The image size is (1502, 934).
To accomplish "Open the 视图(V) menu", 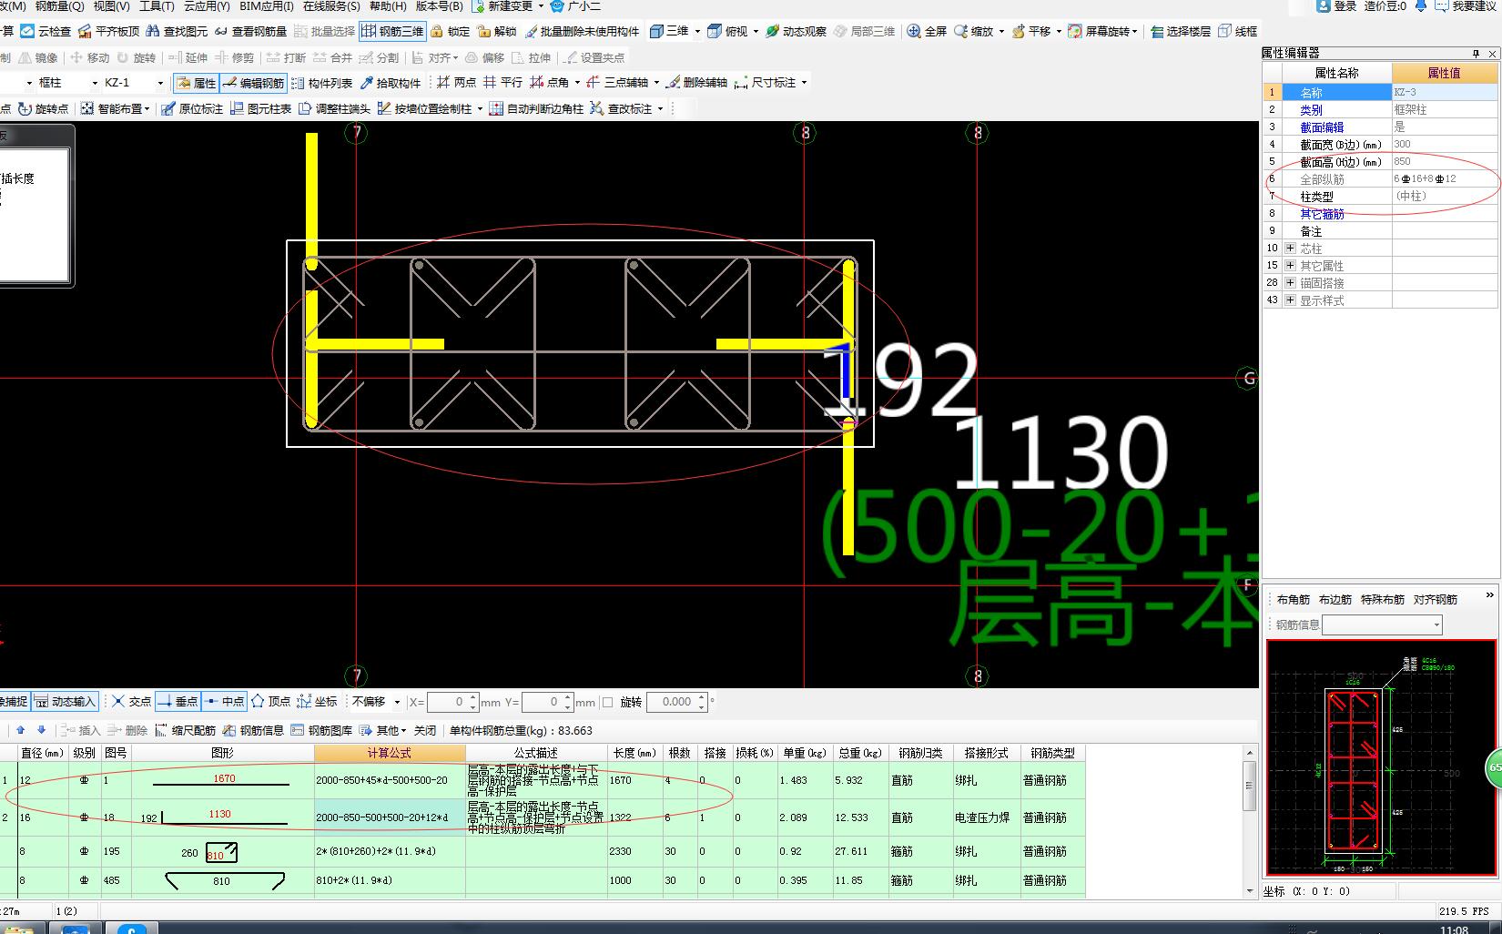I will click(x=111, y=6).
